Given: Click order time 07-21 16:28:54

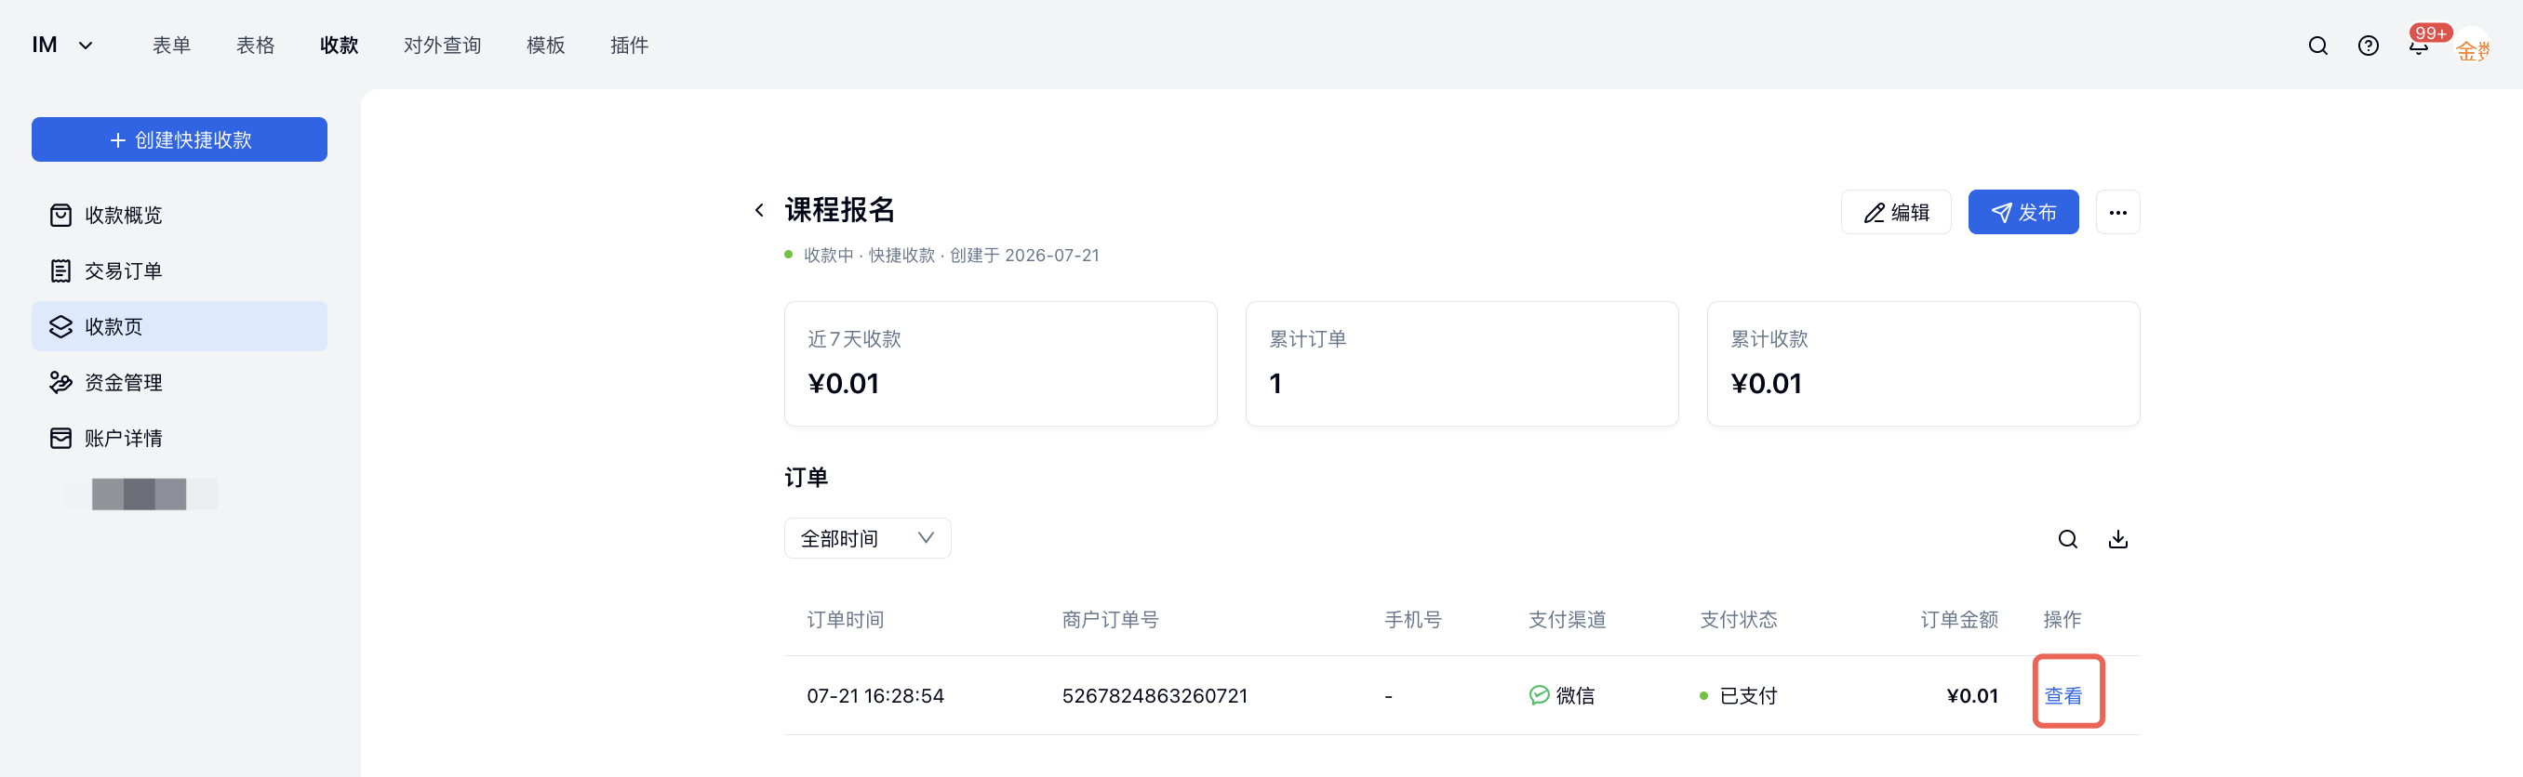Looking at the screenshot, I should 874,696.
